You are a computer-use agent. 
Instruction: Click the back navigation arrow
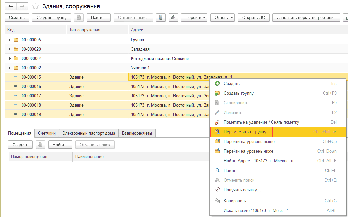click(11, 6)
